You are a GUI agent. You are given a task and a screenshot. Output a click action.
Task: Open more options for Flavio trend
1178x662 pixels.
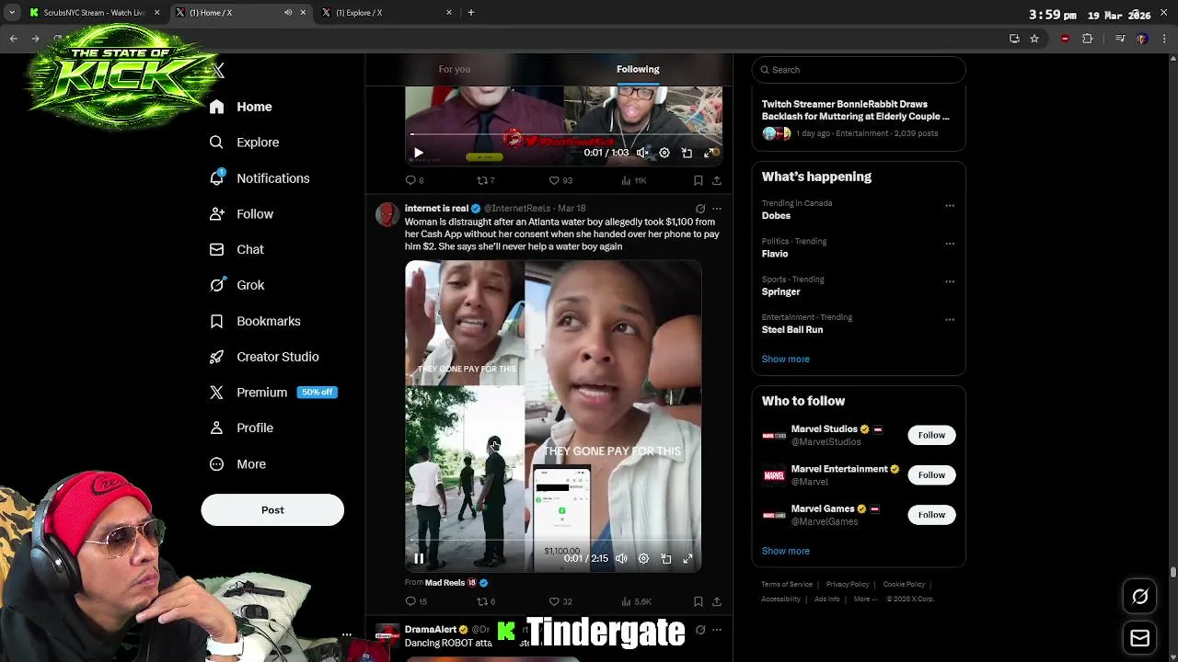(x=950, y=244)
